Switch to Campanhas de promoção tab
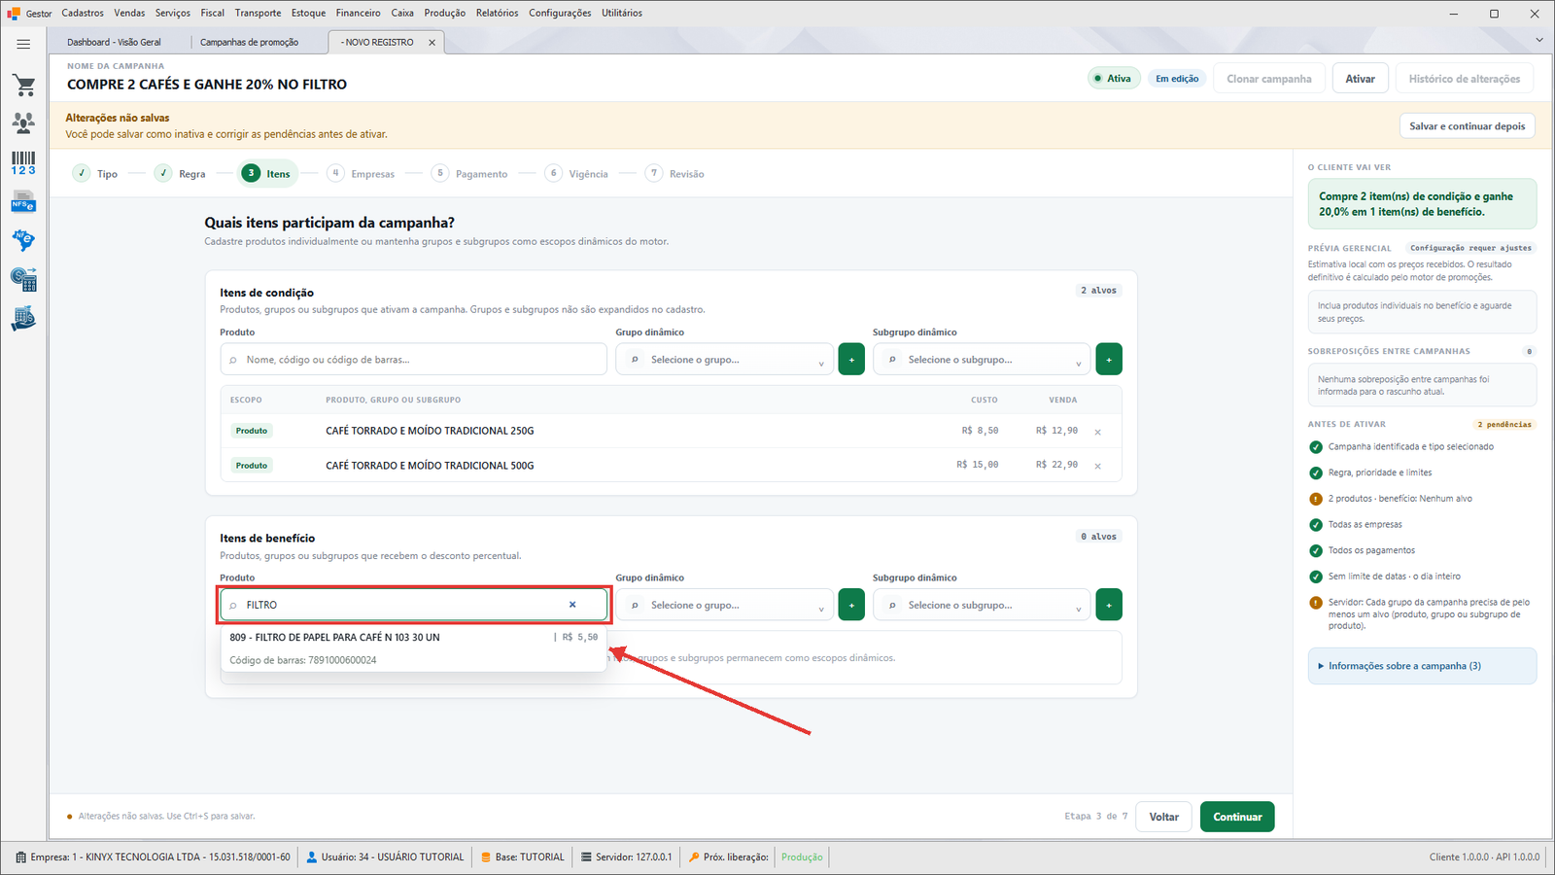The height and width of the screenshot is (875, 1555). 250,43
